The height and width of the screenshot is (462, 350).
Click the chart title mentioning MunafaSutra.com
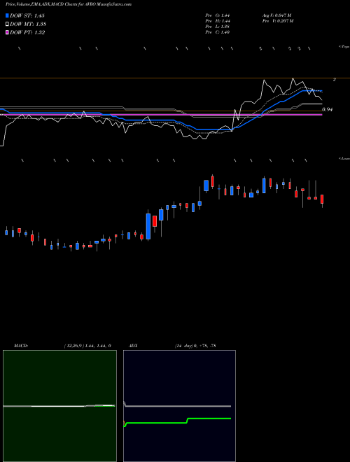pyautogui.click(x=69, y=4)
